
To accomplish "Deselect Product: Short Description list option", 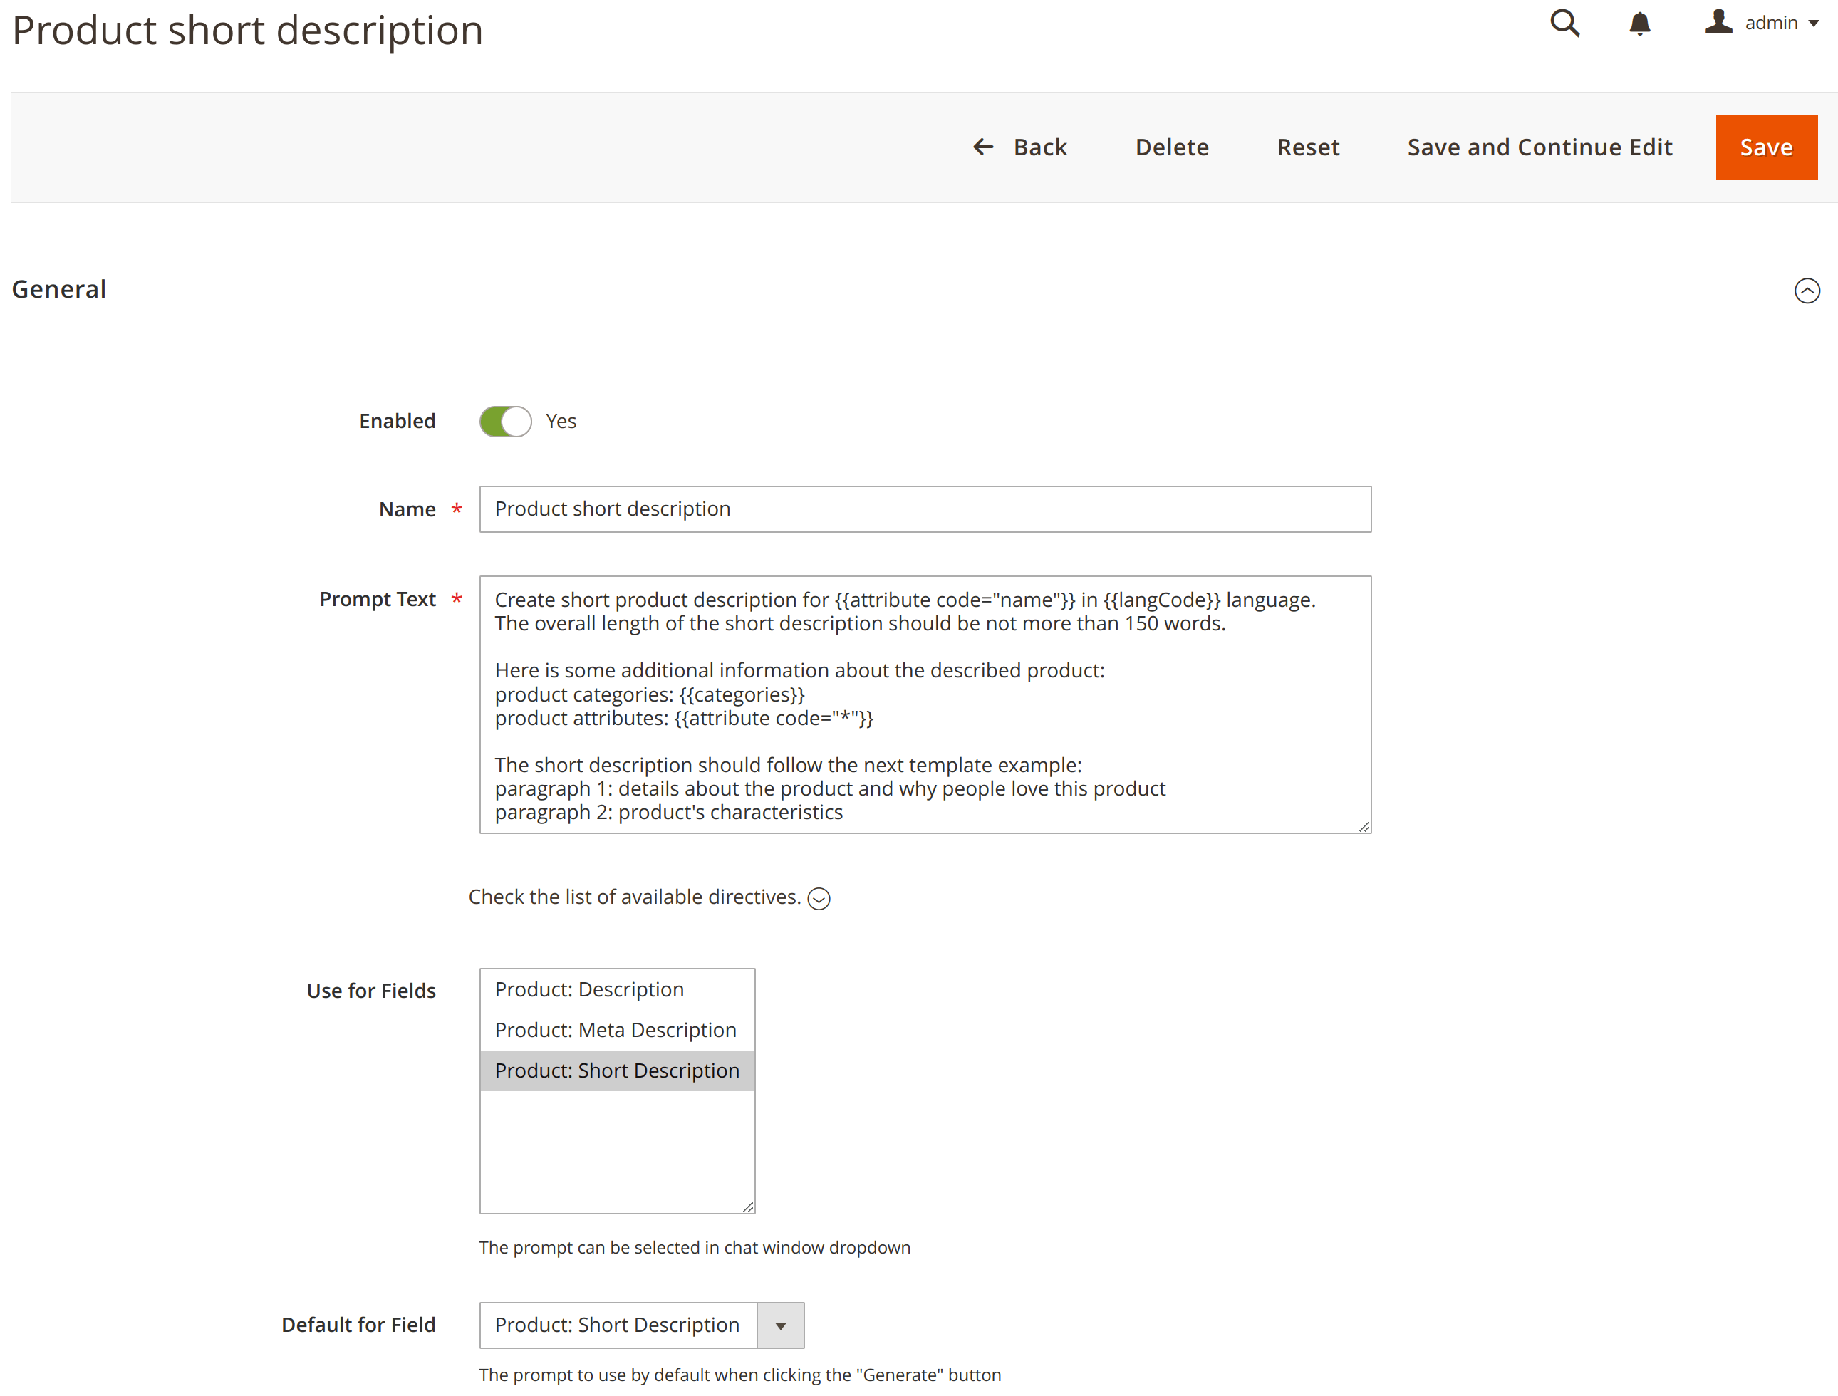I will [616, 1071].
